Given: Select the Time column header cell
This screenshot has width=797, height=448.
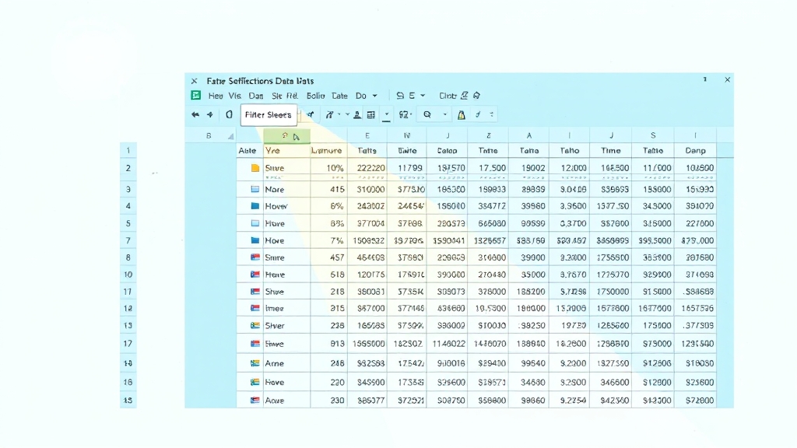Looking at the screenshot, I should (x=611, y=151).
